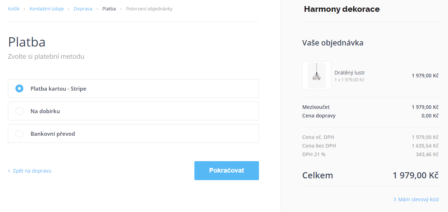Open the Košík breadcrumb
This screenshot has width=448, height=212.
pos(14,9)
